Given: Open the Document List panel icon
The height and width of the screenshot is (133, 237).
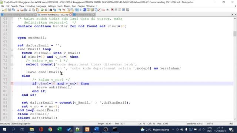Looking at the screenshot, I should point(96,10).
